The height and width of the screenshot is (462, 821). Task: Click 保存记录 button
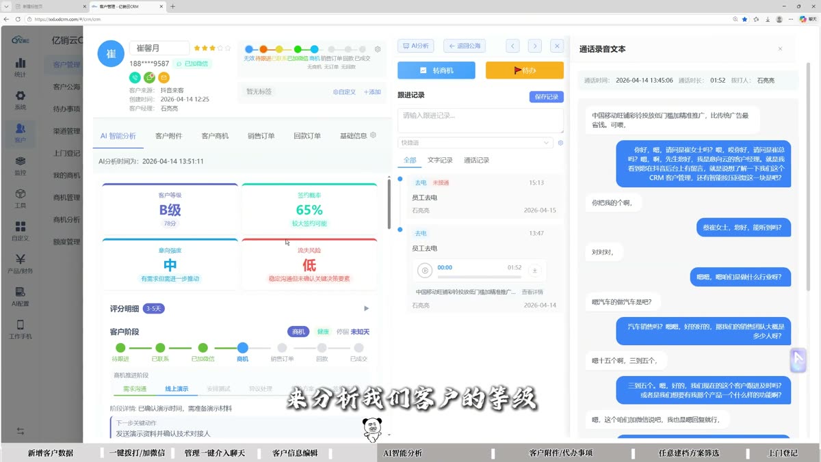[547, 96]
